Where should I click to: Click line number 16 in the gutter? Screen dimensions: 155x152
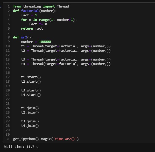[8, 73]
